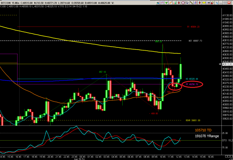Click the 105710 TD volume readout
The image size is (233, 160).
(x=203, y=130)
